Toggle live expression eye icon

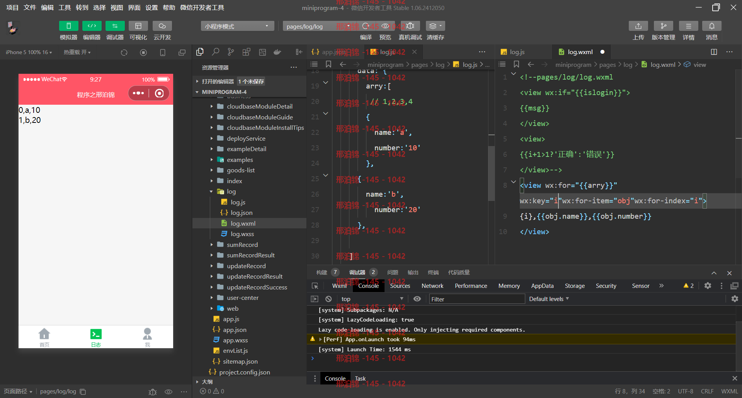417,299
